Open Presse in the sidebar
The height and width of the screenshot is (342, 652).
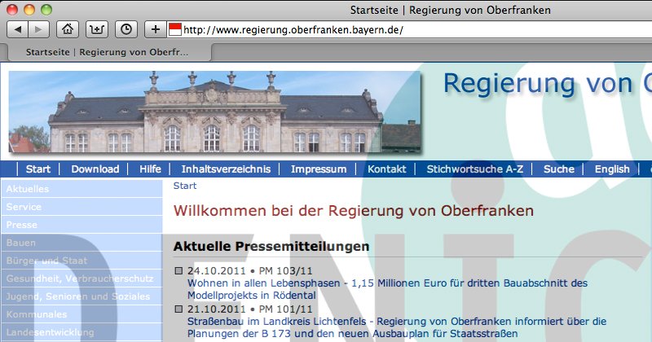pos(81,225)
